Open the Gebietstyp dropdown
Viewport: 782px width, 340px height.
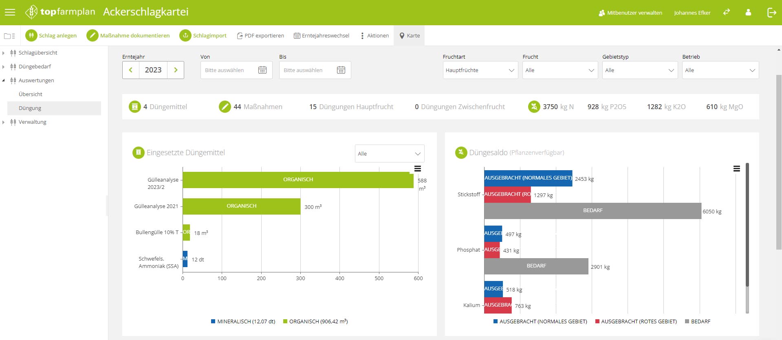tap(640, 70)
